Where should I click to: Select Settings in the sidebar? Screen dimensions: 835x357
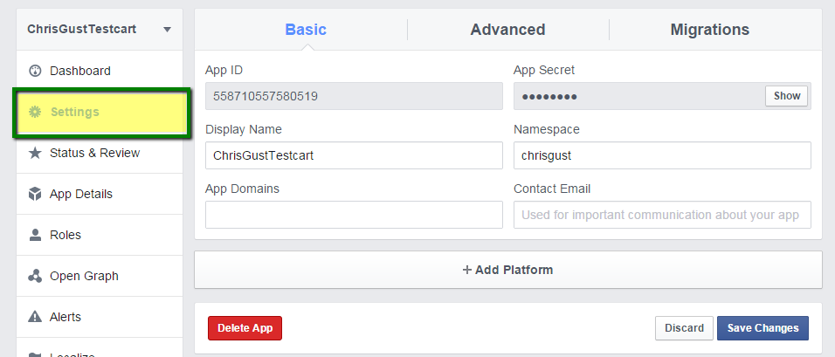(x=101, y=113)
